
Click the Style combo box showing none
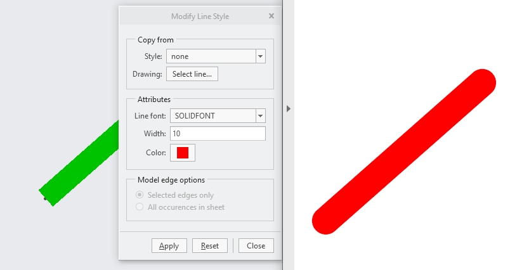(211, 56)
